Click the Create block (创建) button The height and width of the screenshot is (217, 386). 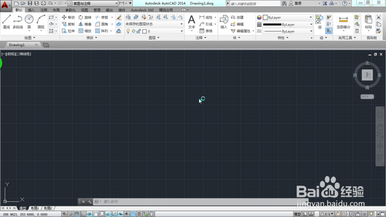click(x=237, y=17)
